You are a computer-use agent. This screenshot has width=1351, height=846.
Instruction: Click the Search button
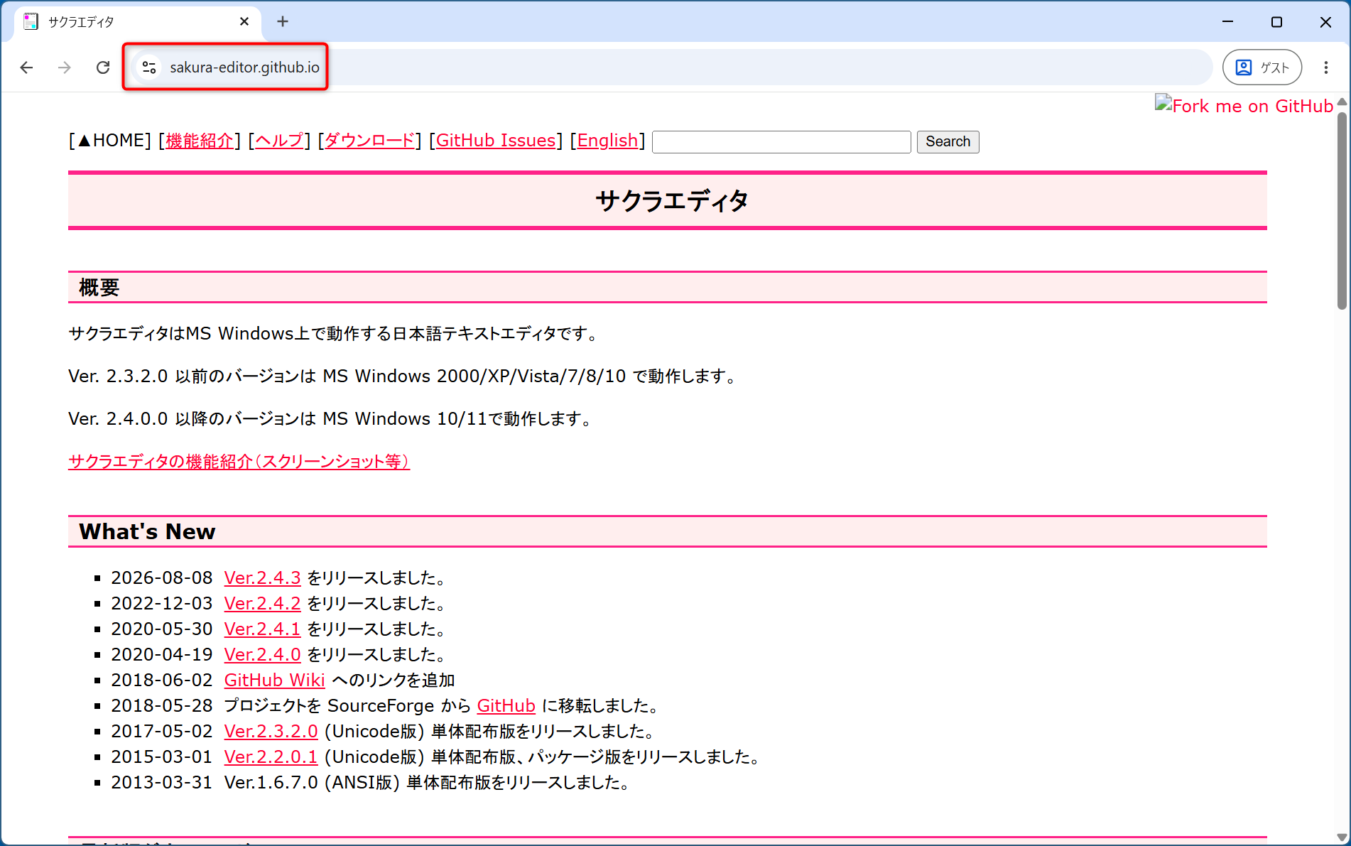948,141
